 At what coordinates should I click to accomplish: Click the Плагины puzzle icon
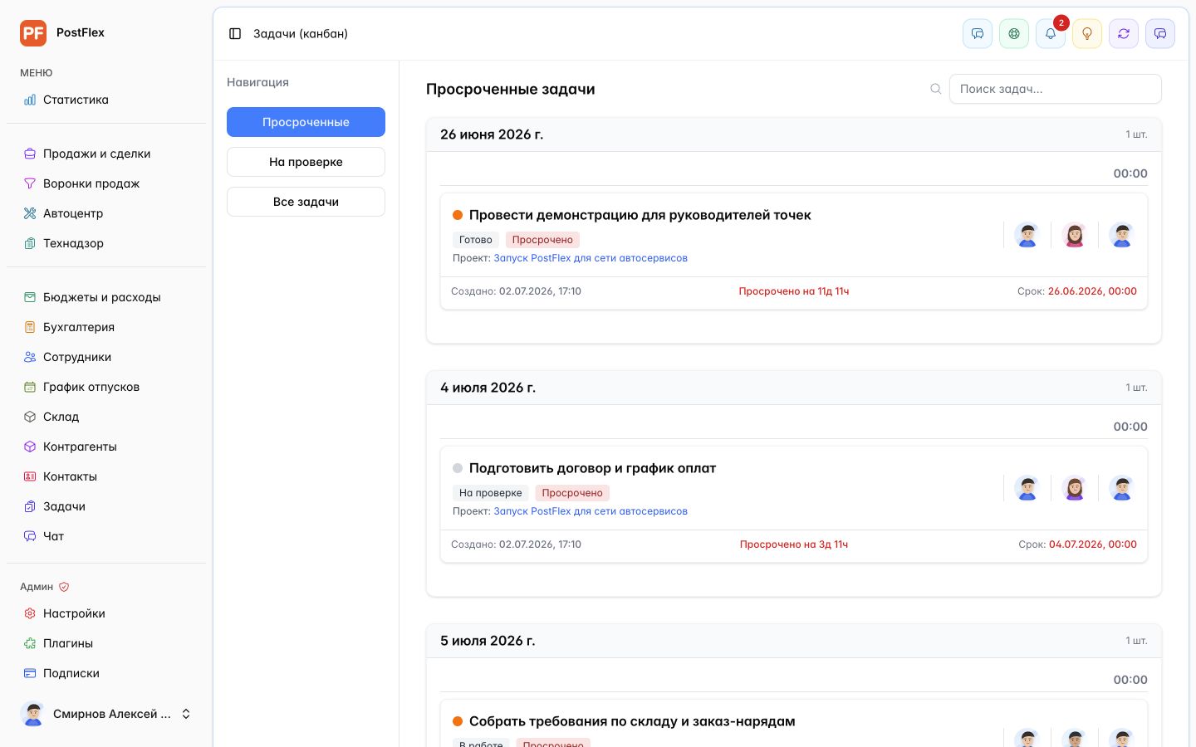[x=30, y=643]
